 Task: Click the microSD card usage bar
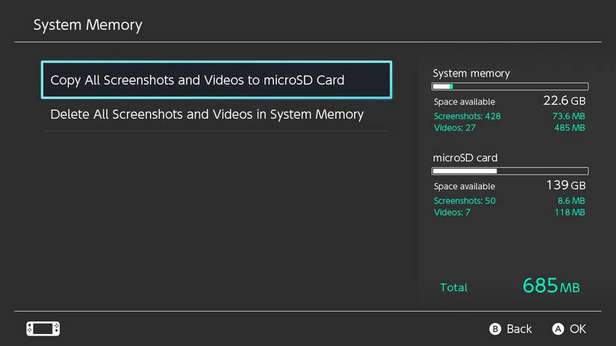(510, 171)
